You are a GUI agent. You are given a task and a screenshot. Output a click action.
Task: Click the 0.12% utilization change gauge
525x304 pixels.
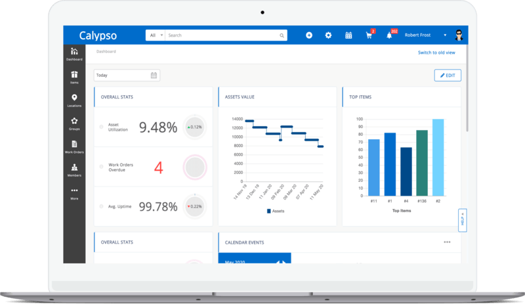[195, 127]
